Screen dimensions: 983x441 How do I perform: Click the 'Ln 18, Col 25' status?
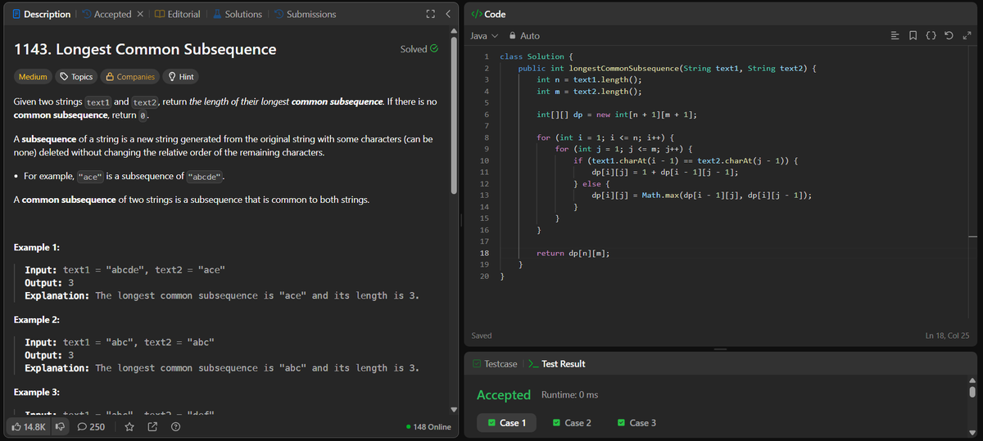[x=946, y=335]
